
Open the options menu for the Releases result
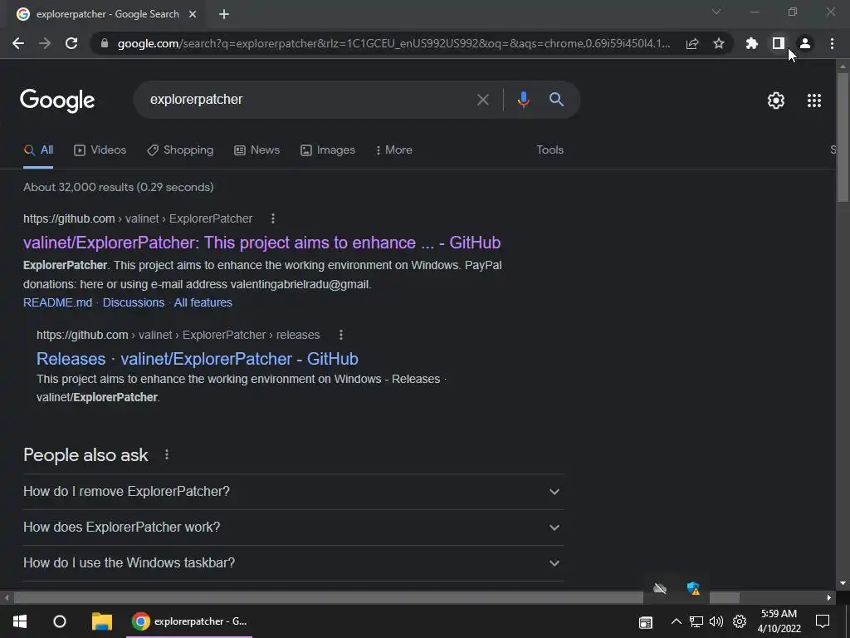(x=340, y=336)
